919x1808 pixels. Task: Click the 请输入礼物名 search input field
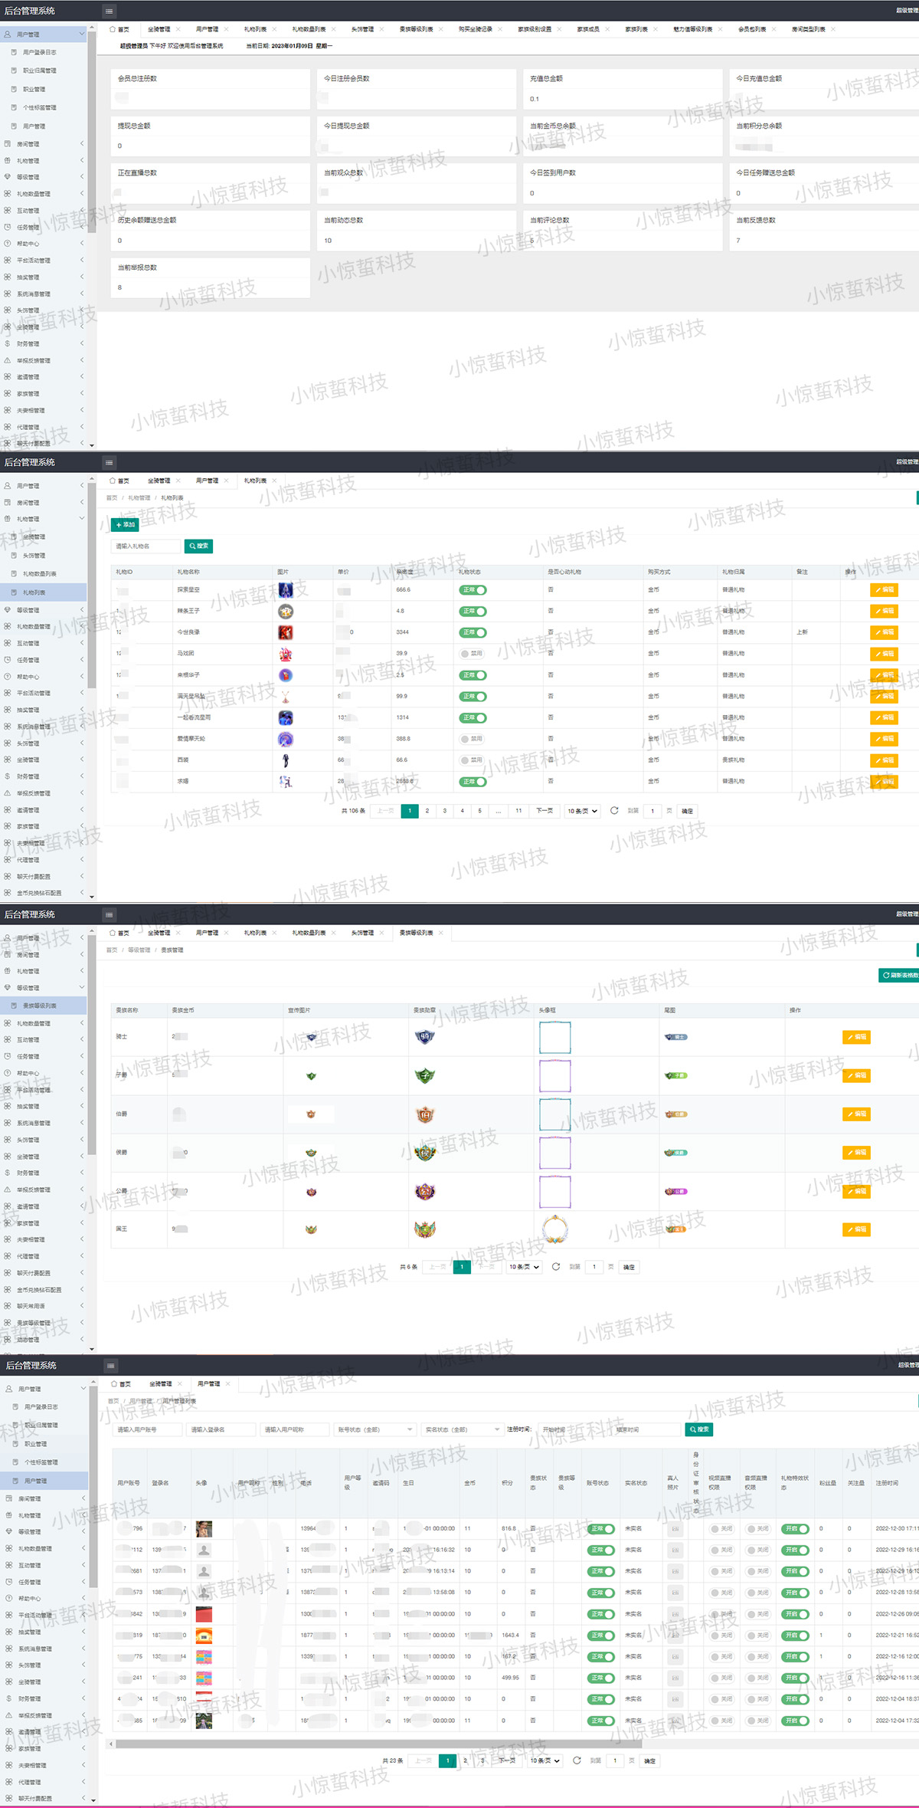tap(146, 546)
